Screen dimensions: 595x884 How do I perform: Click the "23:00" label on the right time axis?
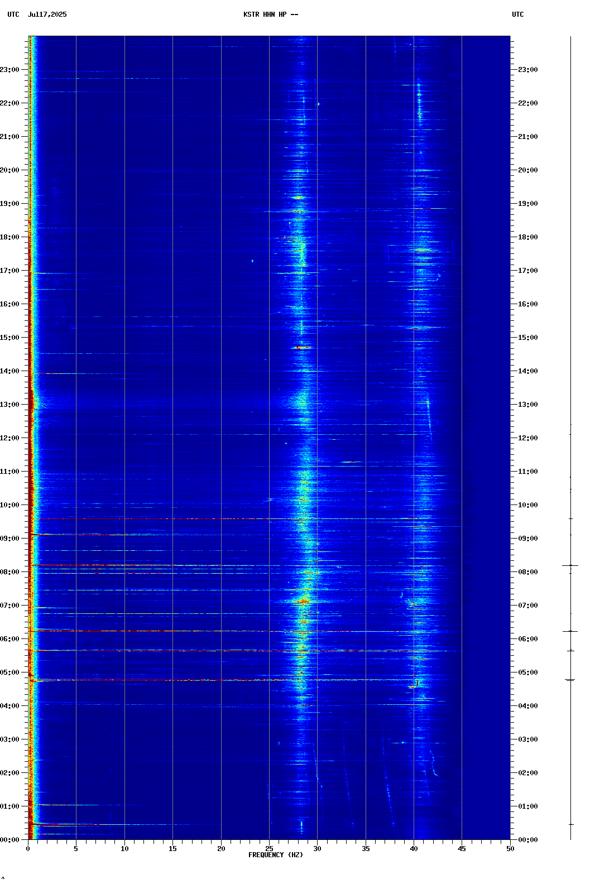coord(528,70)
